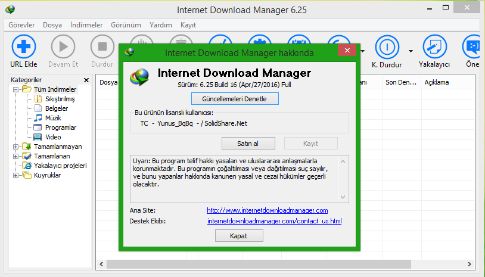This screenshot has width=485, height=277.
Task: Open the dropdown arrow beside K. Durdur
Action: (411, 51)
